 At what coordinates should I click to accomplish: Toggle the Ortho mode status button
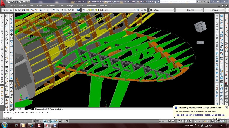point(41,121)
